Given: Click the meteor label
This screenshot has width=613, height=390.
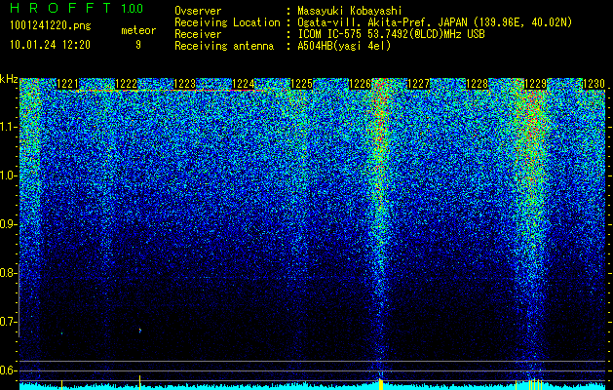Looking at the screenshot, I should 138,30.
